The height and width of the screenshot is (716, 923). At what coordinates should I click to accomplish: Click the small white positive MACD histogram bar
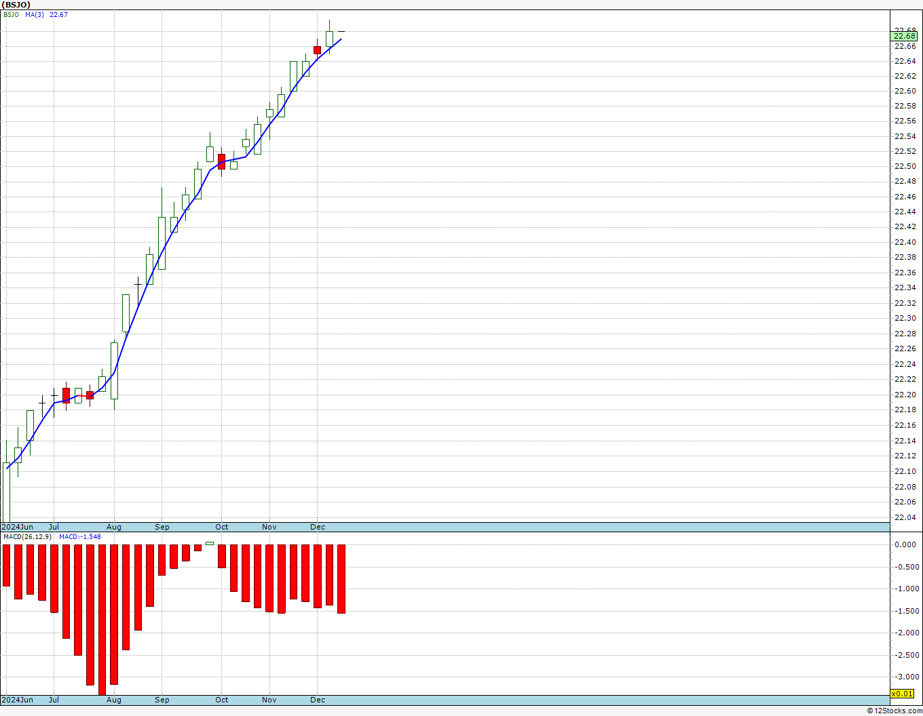point(210,543)
